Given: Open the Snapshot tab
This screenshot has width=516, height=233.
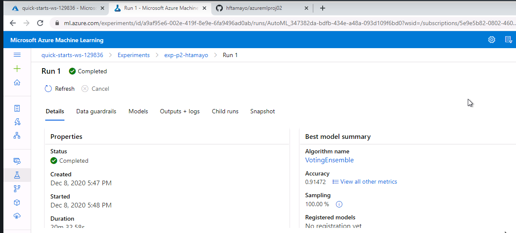Looking at the screenshot, I should [x=262, y=111].
